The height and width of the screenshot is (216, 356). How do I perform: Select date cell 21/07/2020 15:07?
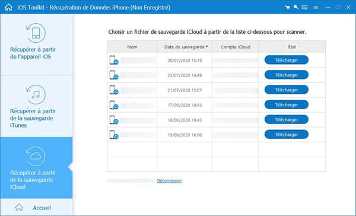click(185, 90)
